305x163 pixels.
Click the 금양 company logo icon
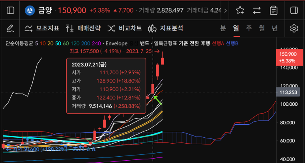(x=30, y=10)
